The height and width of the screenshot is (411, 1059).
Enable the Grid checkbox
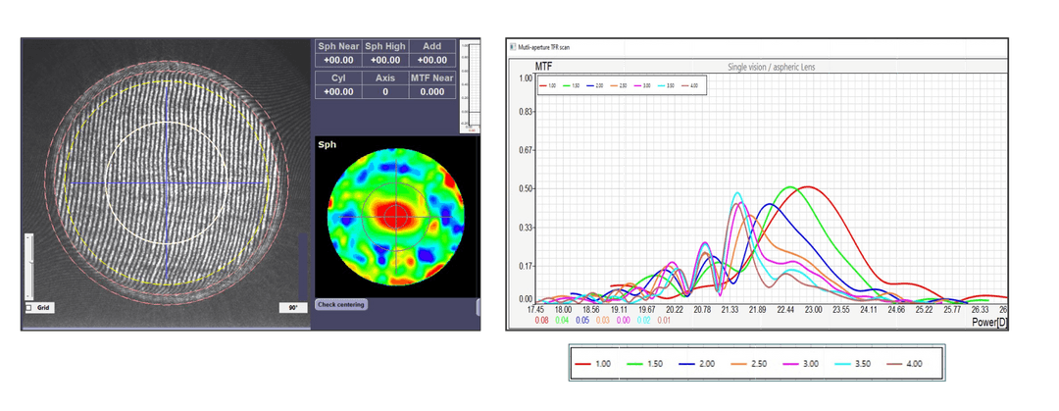pos(28,307)
